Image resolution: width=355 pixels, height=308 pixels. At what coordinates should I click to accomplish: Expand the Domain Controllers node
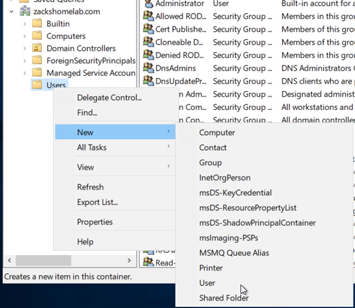[x=25, y=48]
